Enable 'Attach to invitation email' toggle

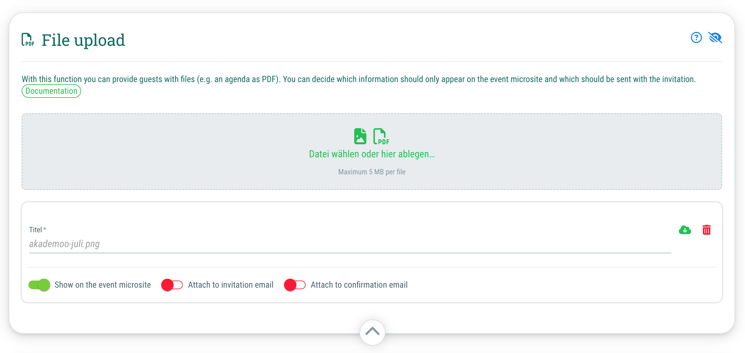pyautogui.click(x=172, y=285)
